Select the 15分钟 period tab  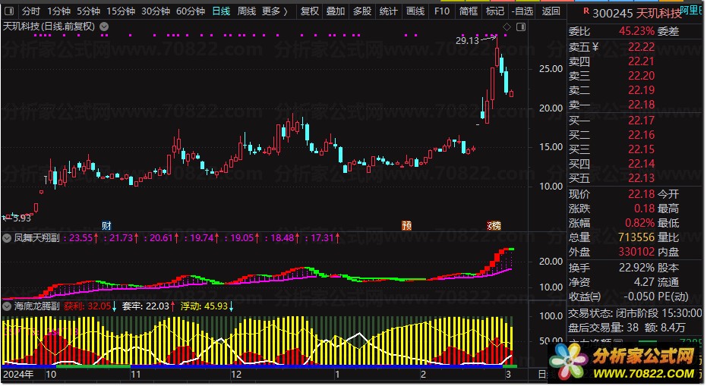121,11
